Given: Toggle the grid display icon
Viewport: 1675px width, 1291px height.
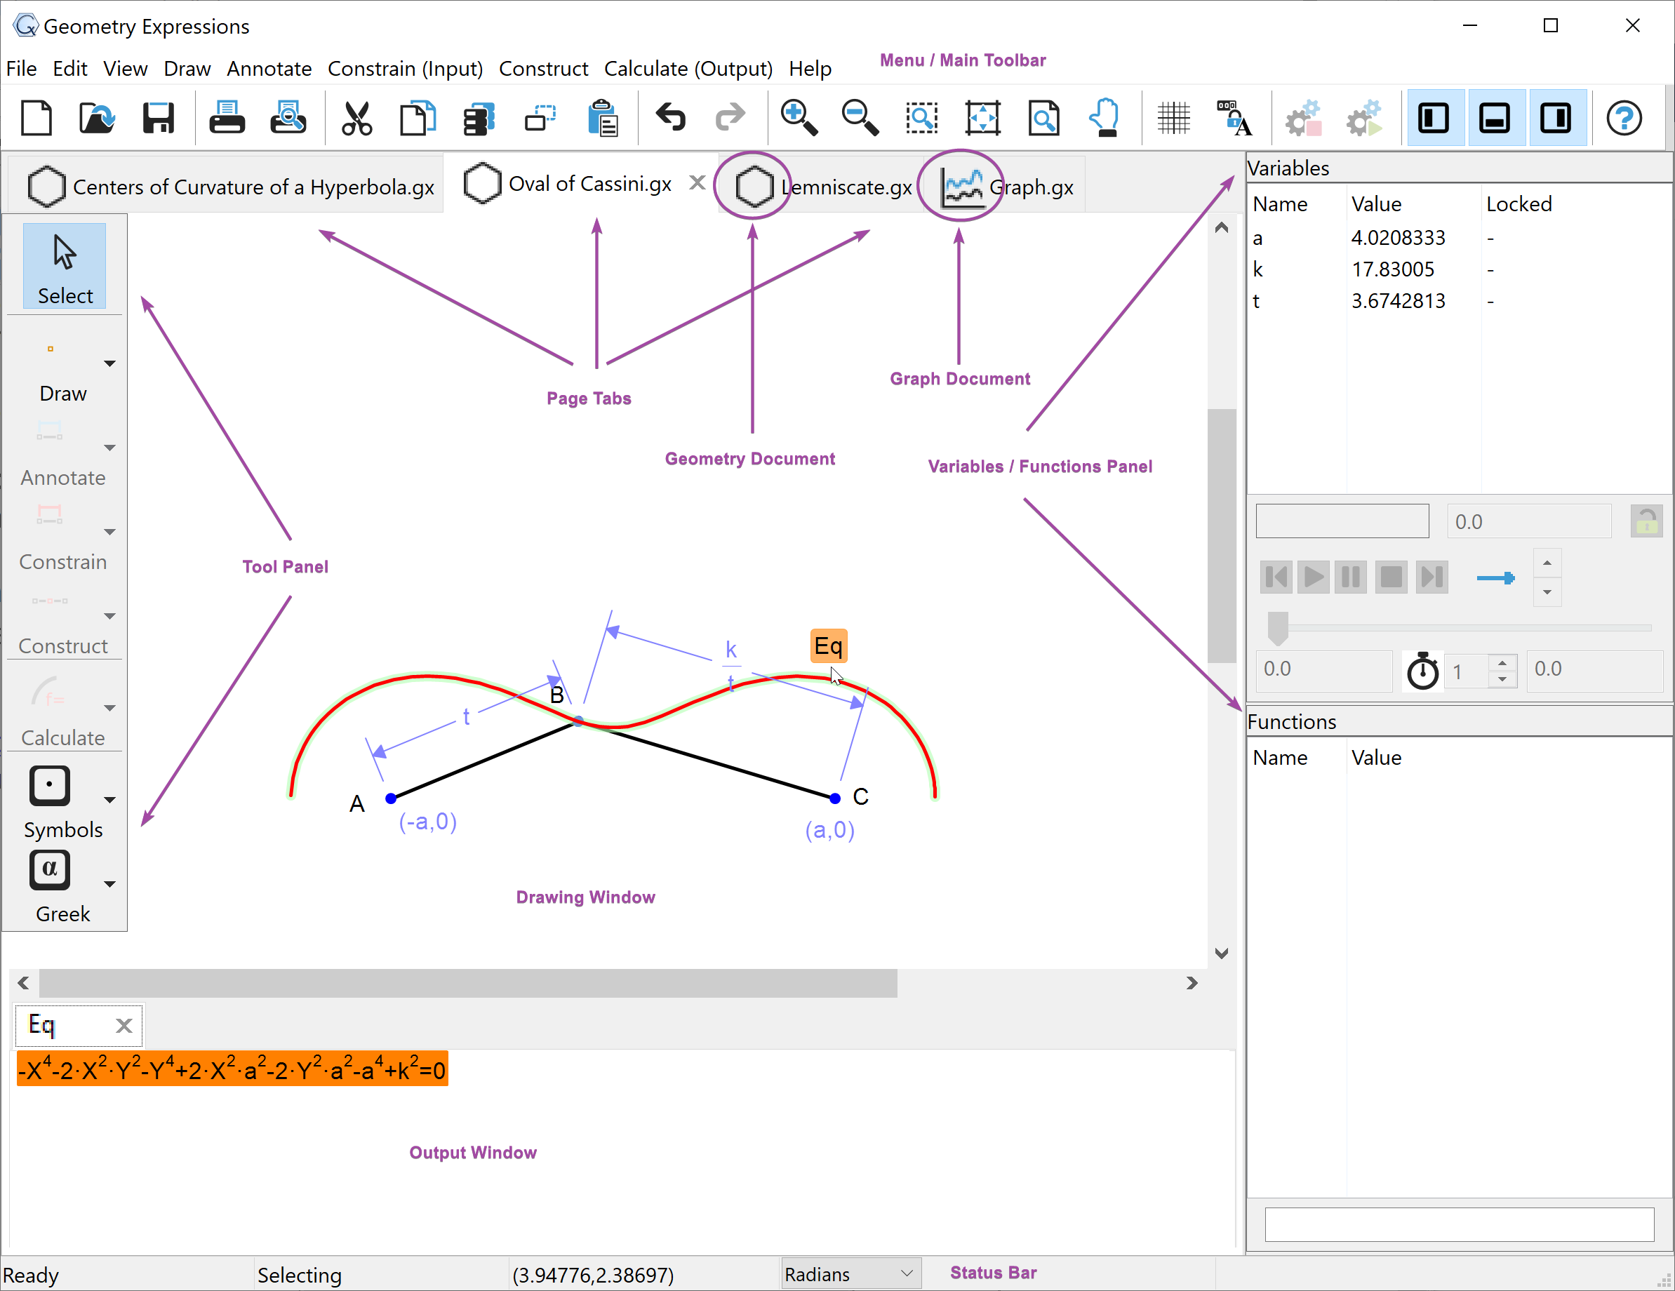Looking at the screenshot, I should point(1173,118).
